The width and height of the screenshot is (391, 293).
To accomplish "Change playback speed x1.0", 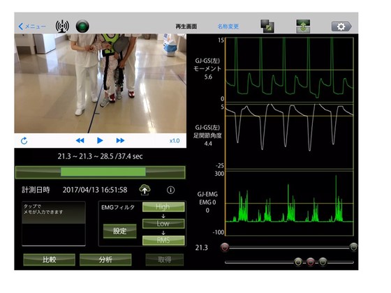I will [x=175, y=141].
